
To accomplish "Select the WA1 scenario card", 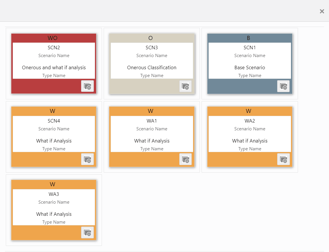I will click(151, 133).
